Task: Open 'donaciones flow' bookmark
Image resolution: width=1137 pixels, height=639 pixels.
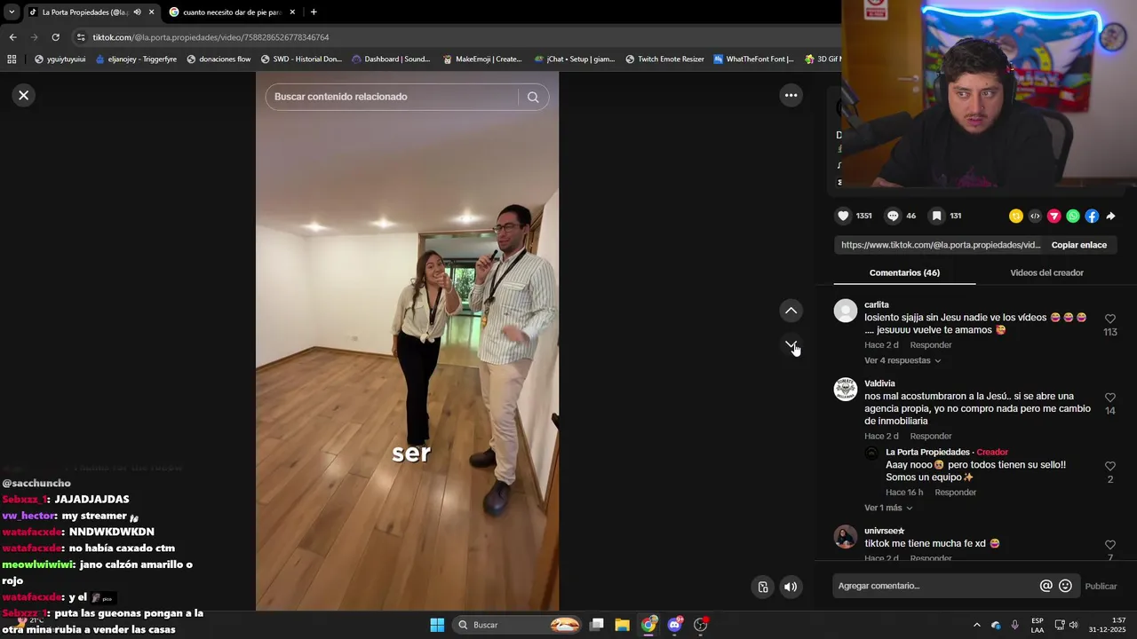Action: 219,59
